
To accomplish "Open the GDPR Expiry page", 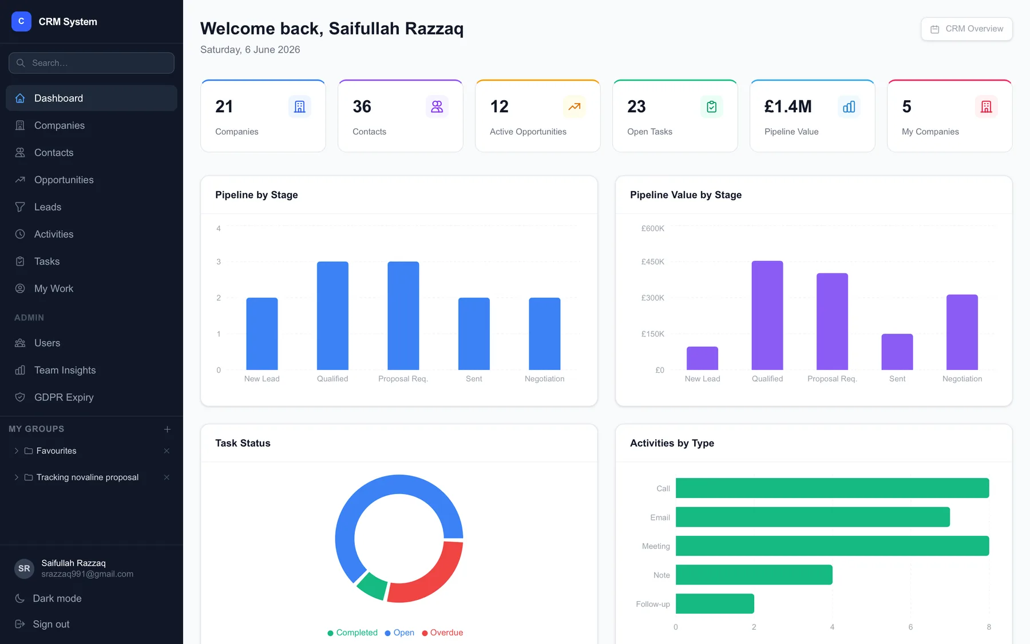I will point(92,397).
